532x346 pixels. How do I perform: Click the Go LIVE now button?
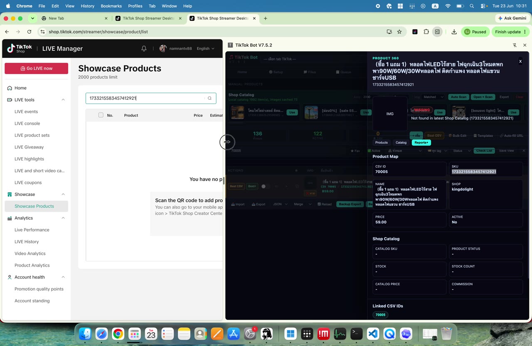pyautogui.click(x=36, y=68)
